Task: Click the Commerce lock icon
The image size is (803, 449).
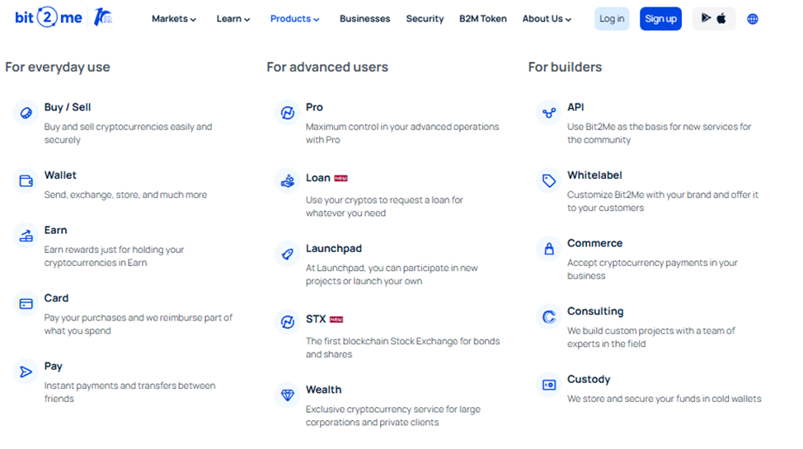Action: [x=548, y=249]
